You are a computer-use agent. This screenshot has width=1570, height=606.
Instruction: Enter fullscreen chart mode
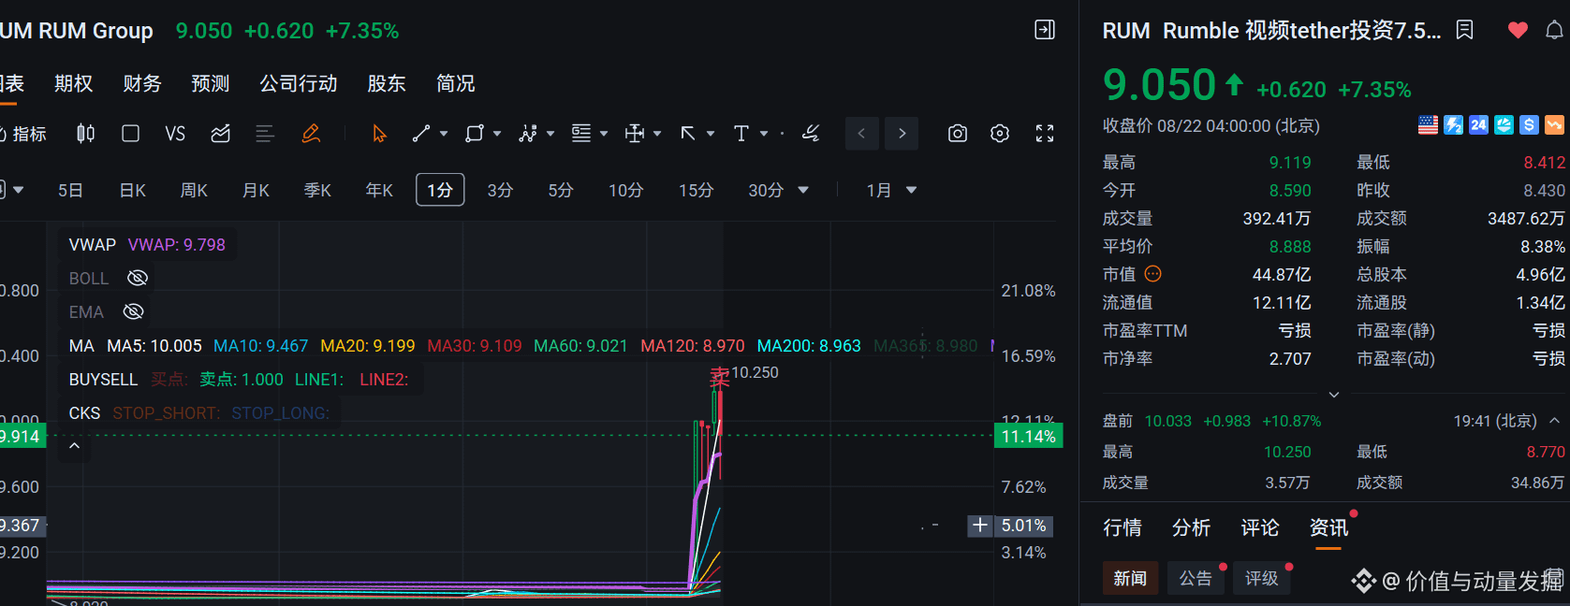pyautogui.click(x=1045, y=134)
